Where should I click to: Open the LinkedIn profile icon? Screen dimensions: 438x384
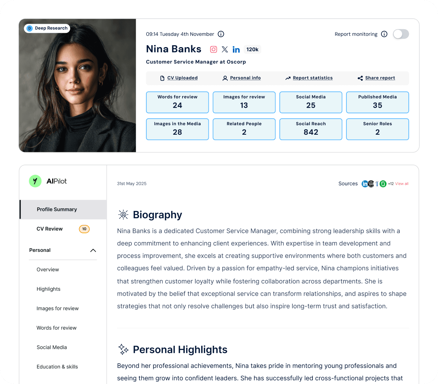pyautogui.click(x=236, y=50)
